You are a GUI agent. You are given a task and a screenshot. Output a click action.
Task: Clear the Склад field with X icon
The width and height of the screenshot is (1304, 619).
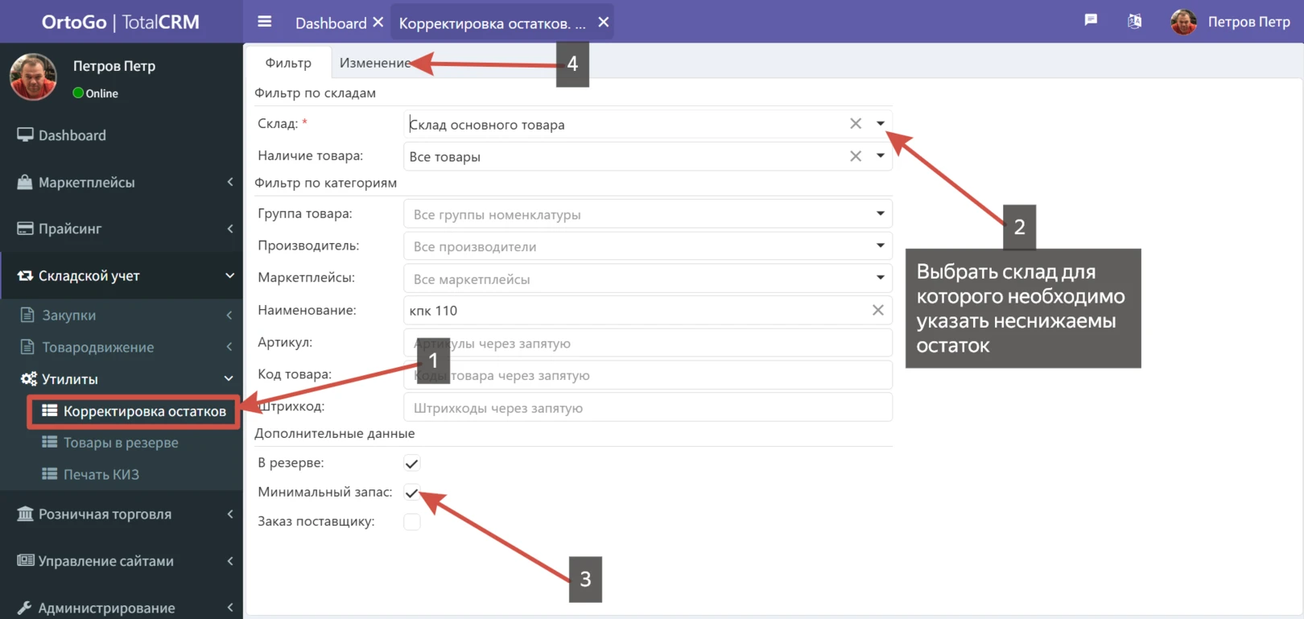[855, 124]
